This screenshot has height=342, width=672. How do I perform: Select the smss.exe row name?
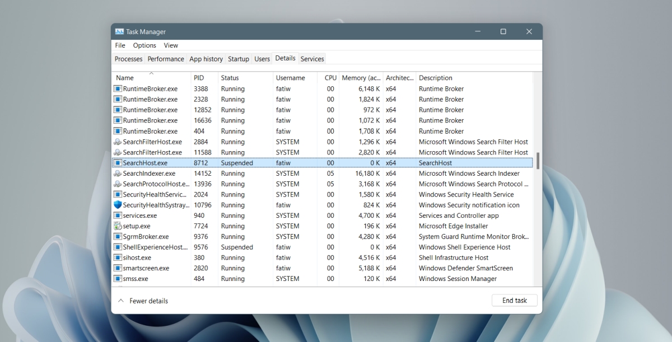click(x=136, y=279)
